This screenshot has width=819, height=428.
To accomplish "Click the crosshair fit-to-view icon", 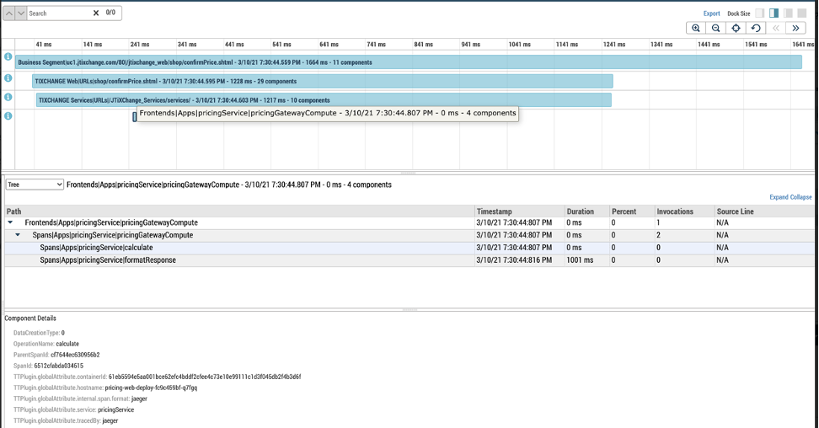I will pos(736,28).
